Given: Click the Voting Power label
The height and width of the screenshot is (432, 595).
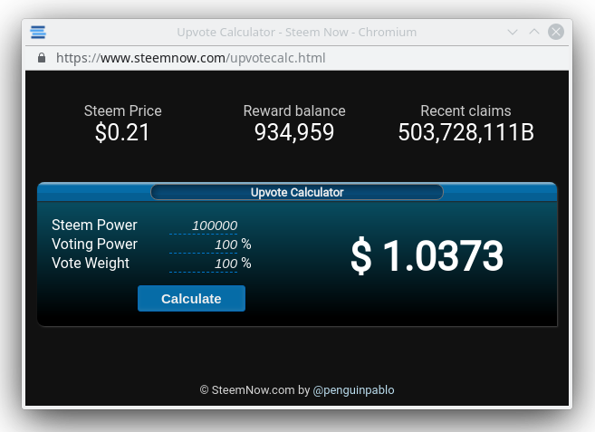Looking at the screenshot, I should click(94, 245).
